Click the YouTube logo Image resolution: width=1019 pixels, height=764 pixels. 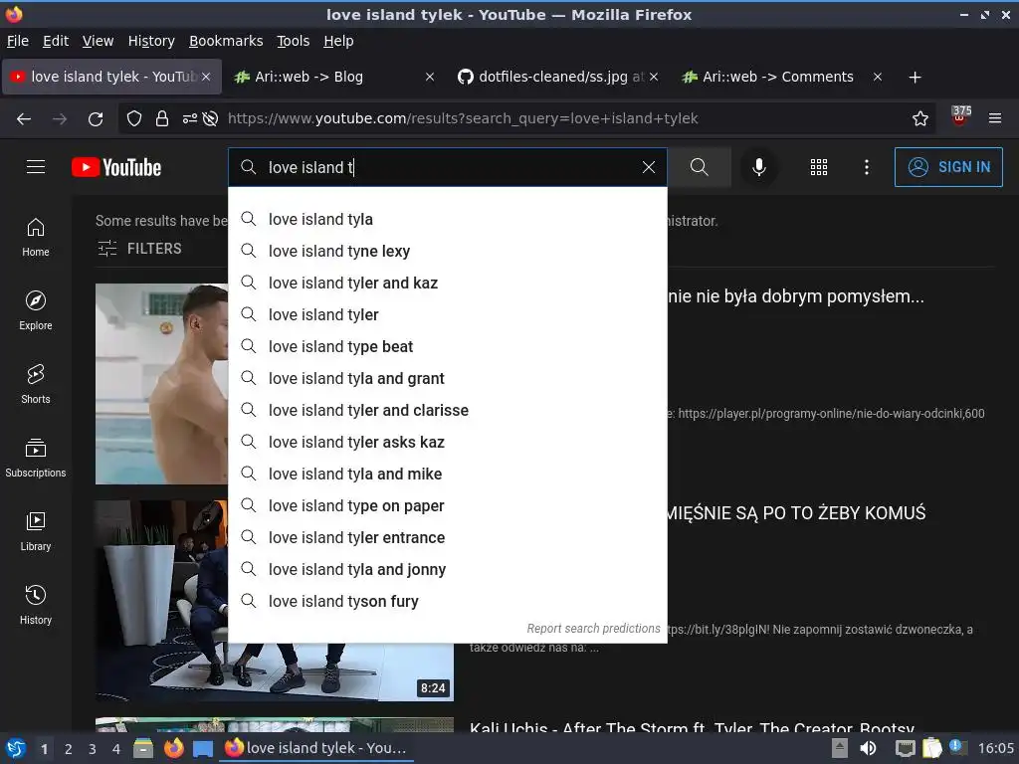[116, 167]
